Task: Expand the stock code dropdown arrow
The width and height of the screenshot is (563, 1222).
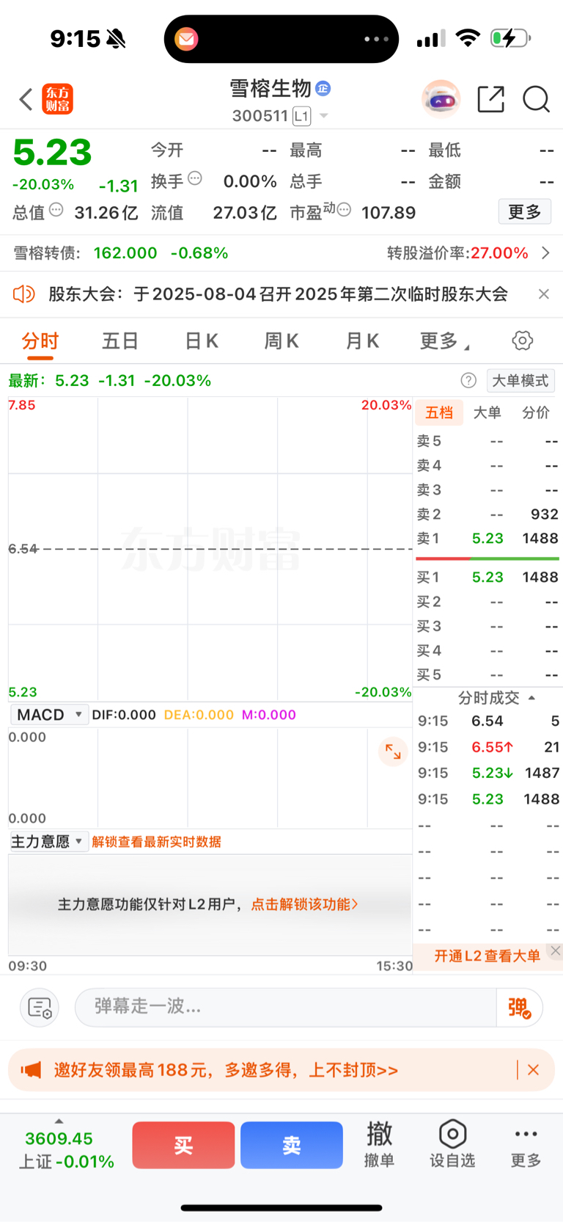Action: [323, 116]
